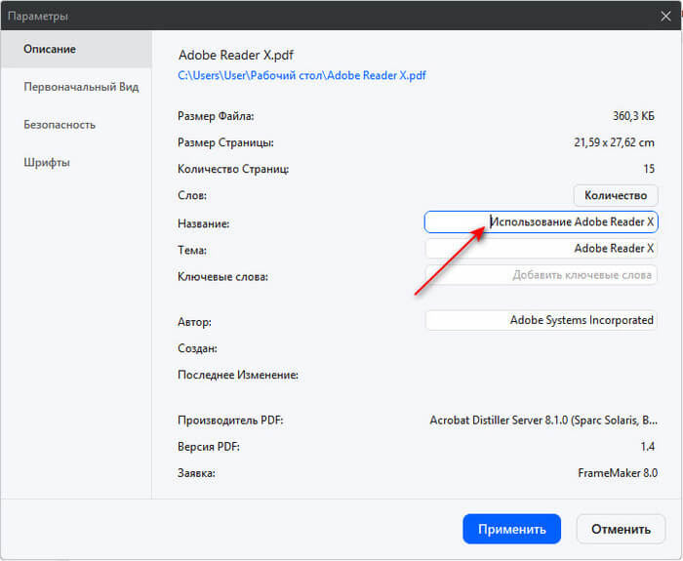This screenshot has width=683, height=561.
Task: Click the Adobe Reader X.pdf file name heading
Action: tap(236, 56)
